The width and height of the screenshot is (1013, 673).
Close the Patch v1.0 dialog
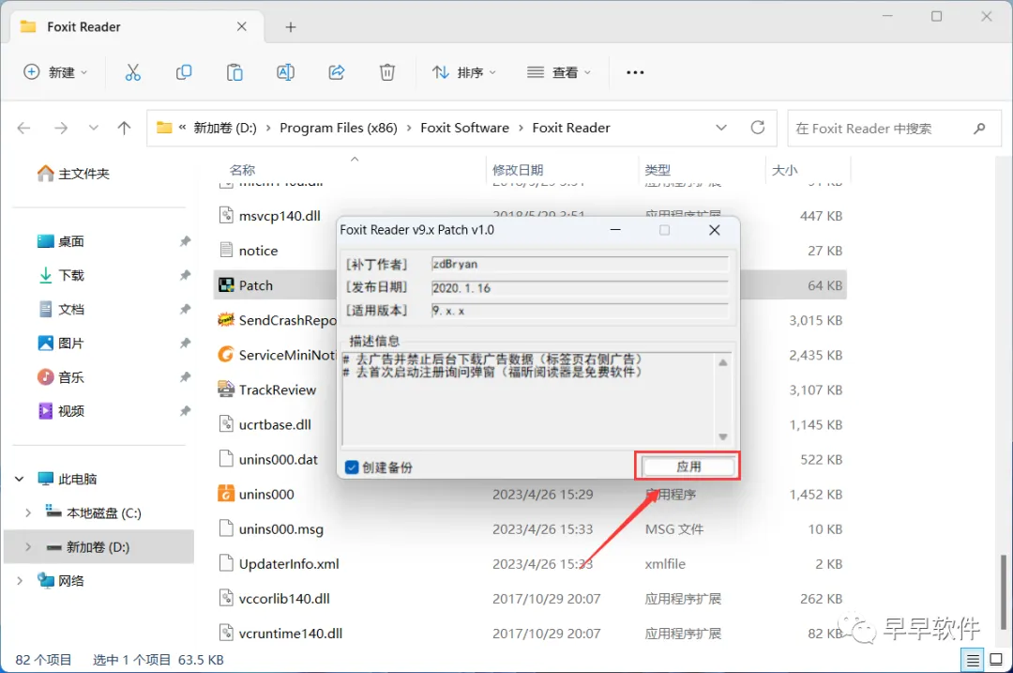715,230
